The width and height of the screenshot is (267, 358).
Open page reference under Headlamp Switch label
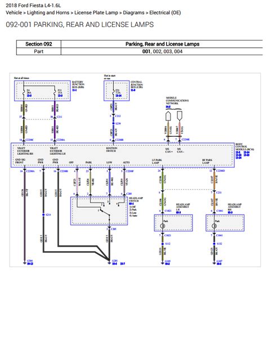tap(131, 204)
